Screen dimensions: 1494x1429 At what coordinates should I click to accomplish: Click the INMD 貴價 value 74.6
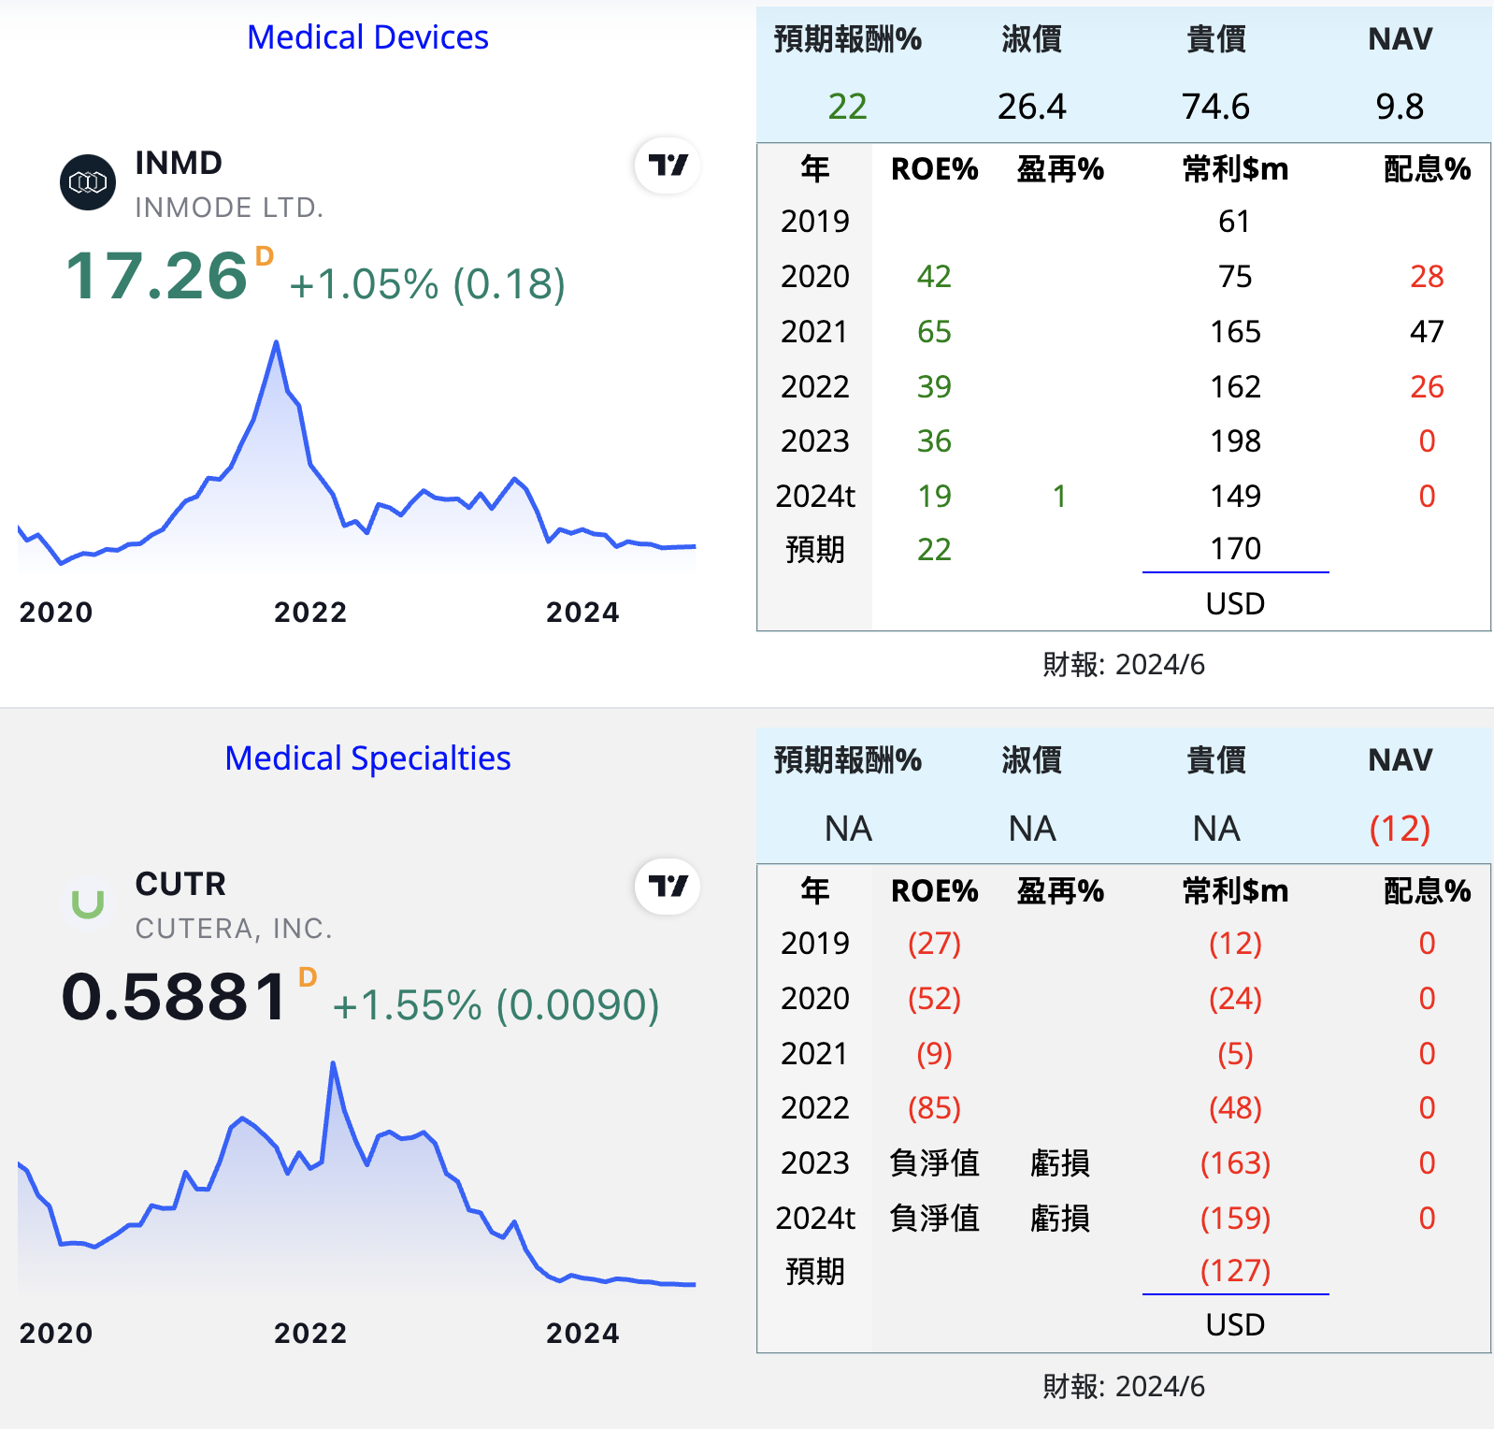(x=1216, y=107)
